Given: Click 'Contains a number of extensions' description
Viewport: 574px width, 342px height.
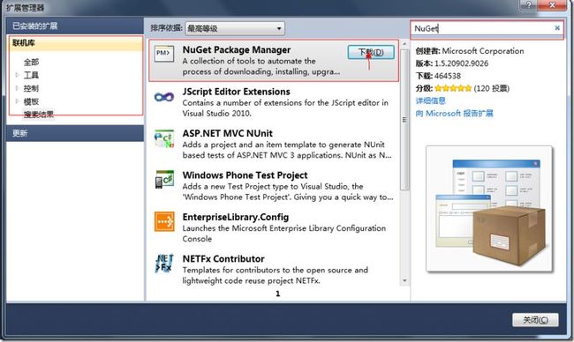Looking at the screenshot, I should [x=285, y=108].
